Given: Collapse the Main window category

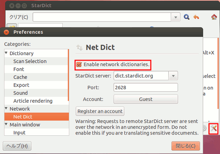Looking at the screenshot, I should [6, 125].
